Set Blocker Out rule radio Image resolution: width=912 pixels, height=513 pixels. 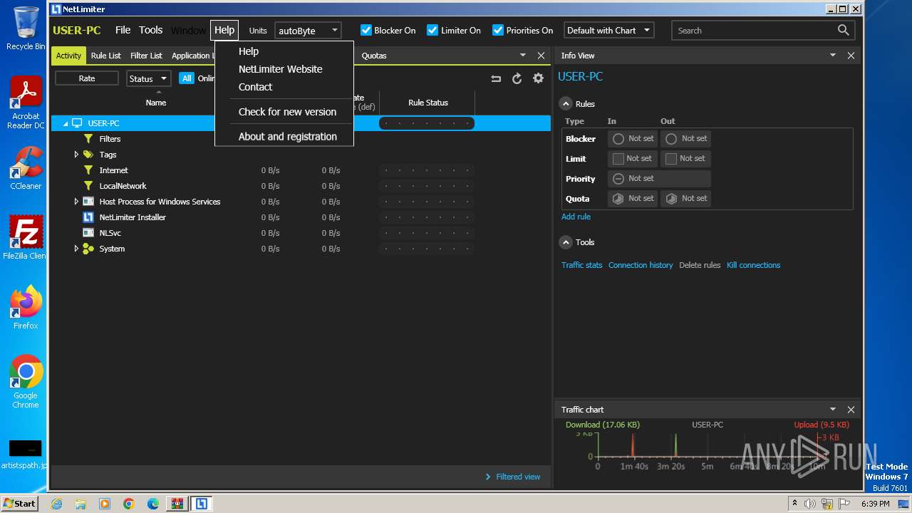[671, 139]
